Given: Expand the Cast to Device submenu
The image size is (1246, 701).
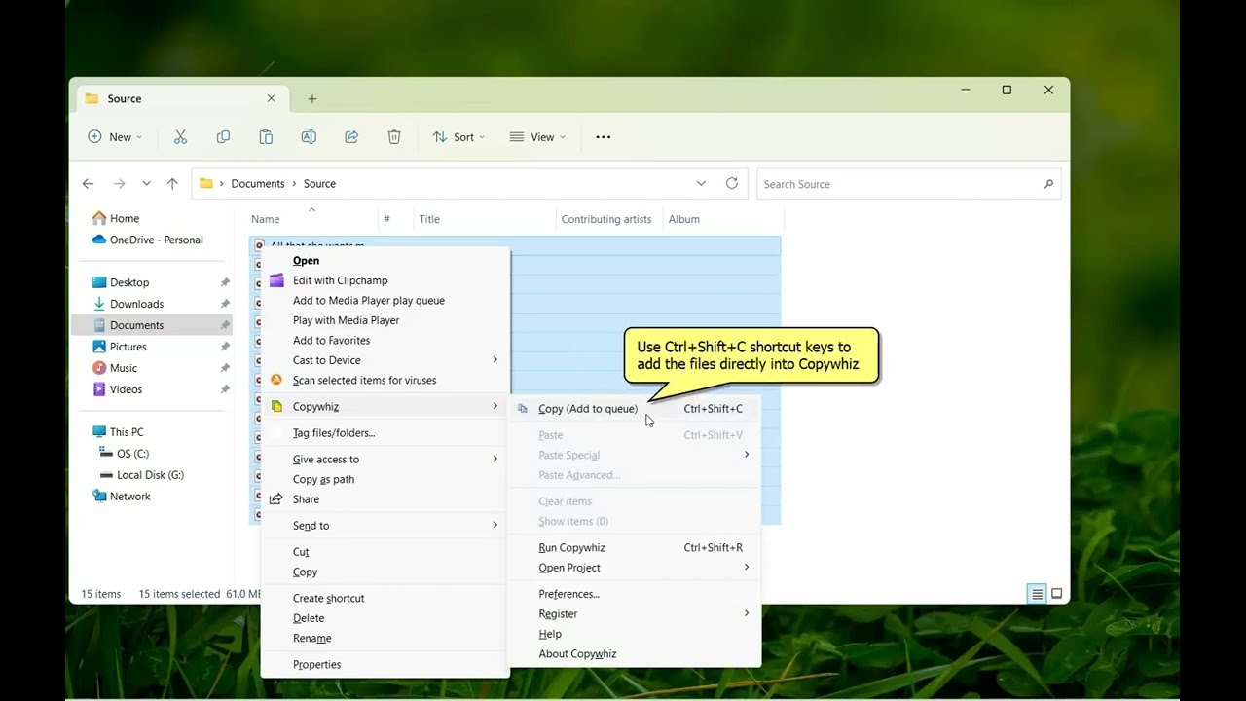Looking at the screenshot, I should (x=495, y=360).
